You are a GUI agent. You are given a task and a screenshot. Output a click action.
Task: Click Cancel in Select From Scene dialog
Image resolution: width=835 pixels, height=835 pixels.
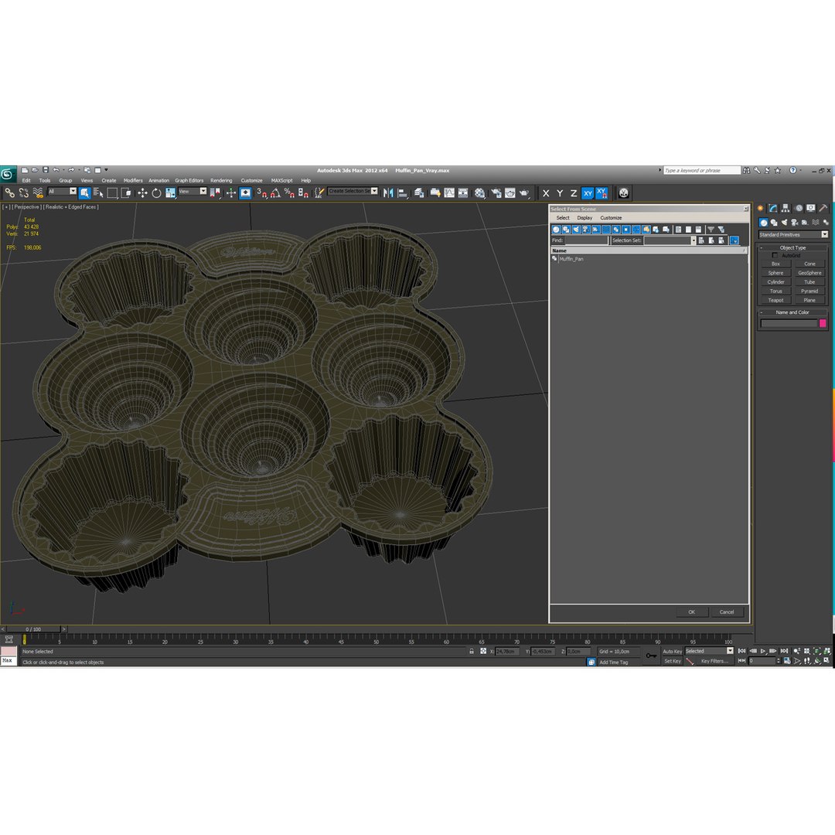click(x=726, y=612)
